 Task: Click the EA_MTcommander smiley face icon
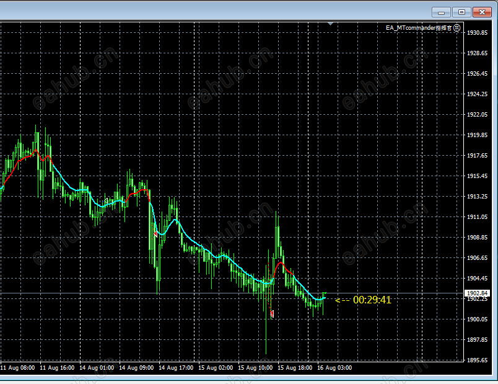pyautogui.click(x=456, y=28)
